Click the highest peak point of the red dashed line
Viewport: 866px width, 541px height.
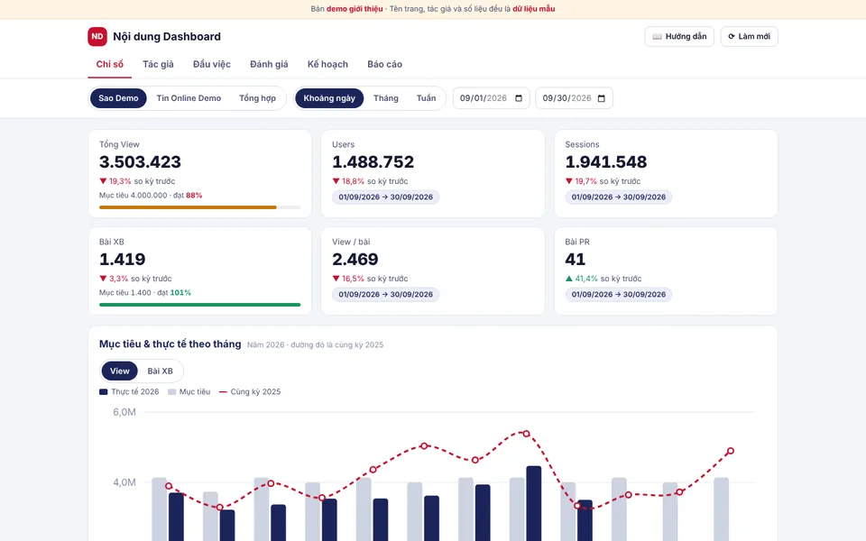click(x=526, y=434)
